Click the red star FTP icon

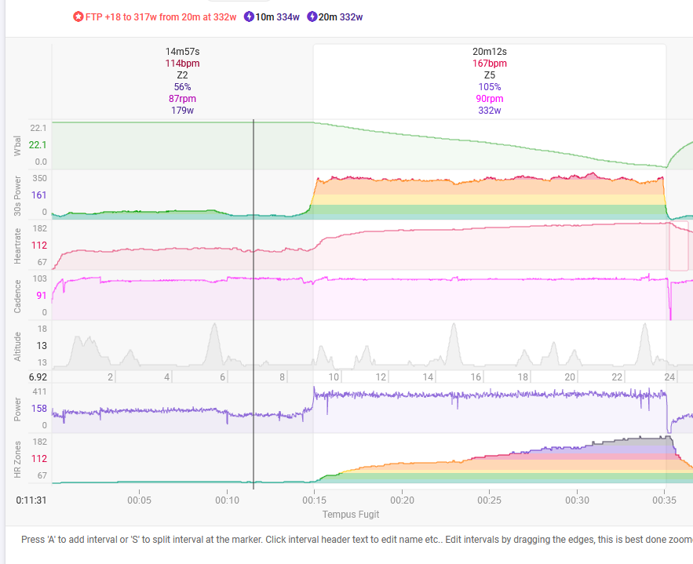pyautogui.click(x=78, y=16)
